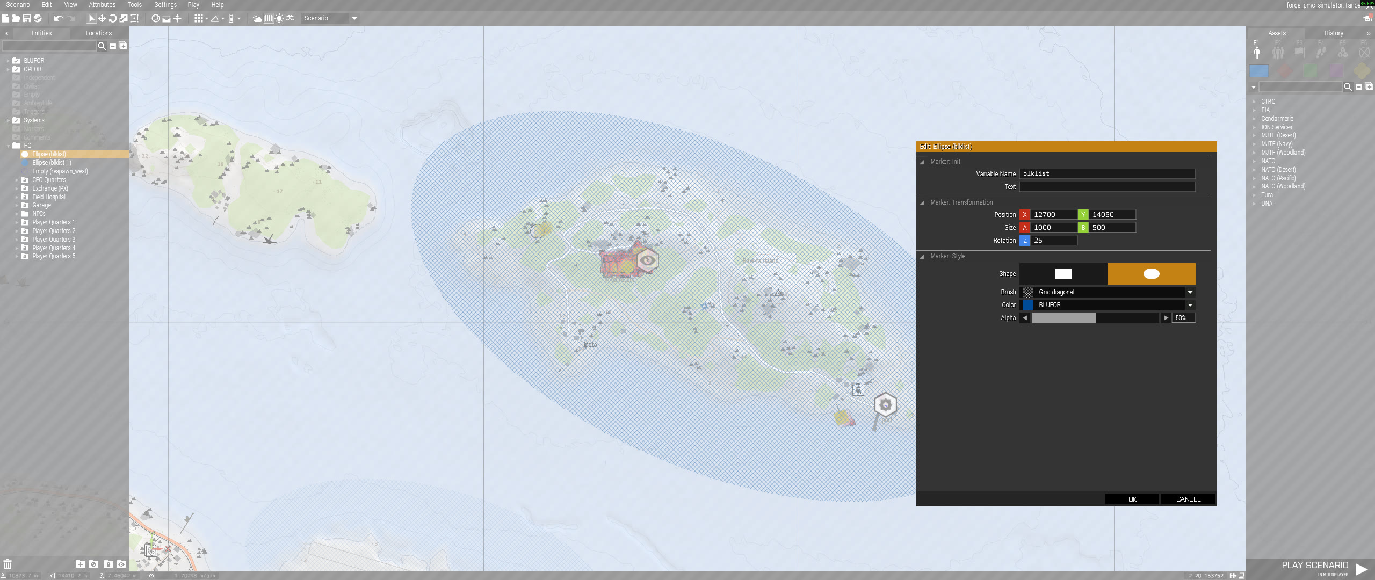Collapse all entities in the list
Image resolution: width=1375 pixels, height=580 pixels.
coord(113,46)
